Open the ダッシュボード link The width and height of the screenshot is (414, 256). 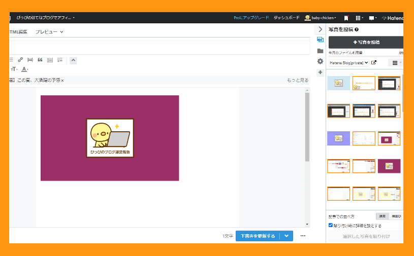click(x=286, y=18)
